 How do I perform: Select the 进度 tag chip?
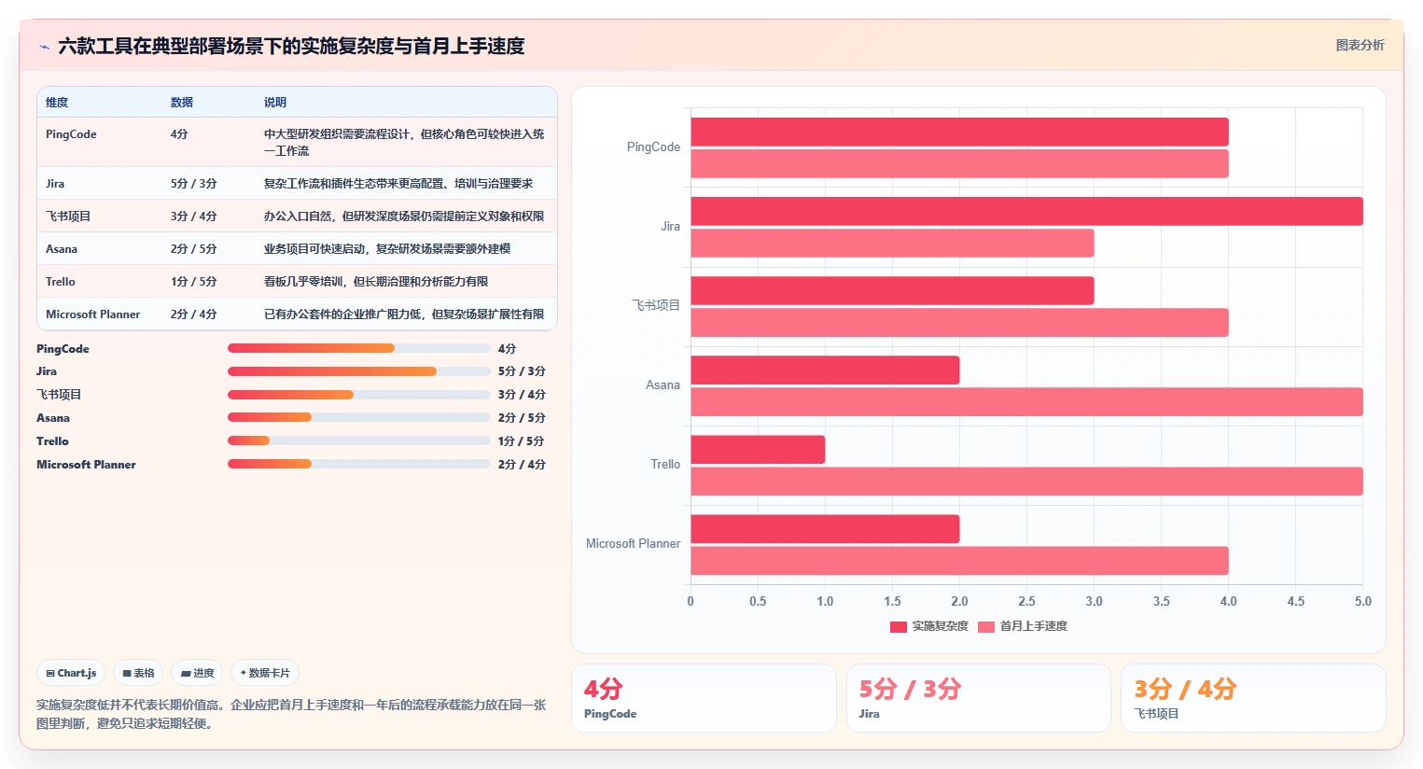(x=197, y=673)
